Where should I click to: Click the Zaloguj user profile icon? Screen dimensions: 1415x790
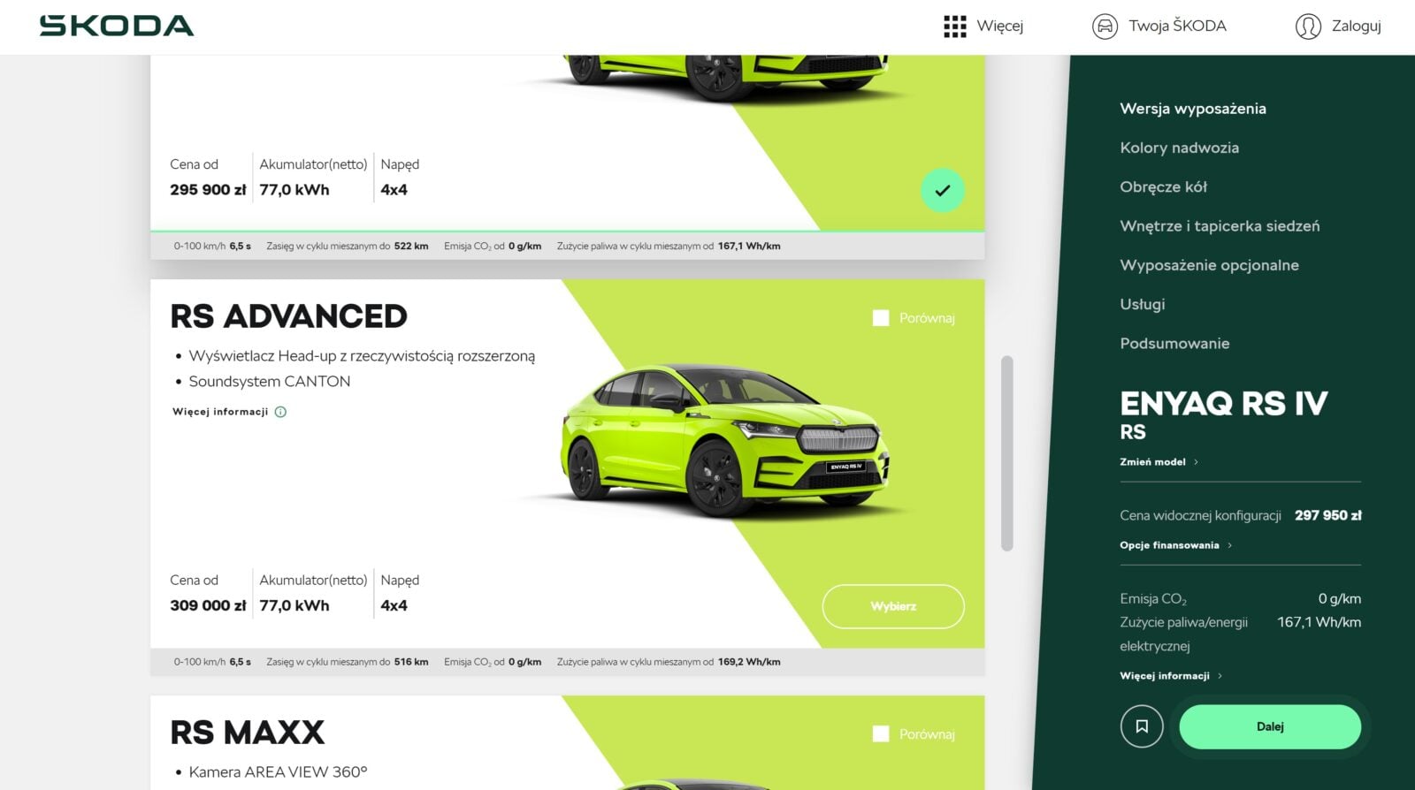click(x=1308, y=27)
